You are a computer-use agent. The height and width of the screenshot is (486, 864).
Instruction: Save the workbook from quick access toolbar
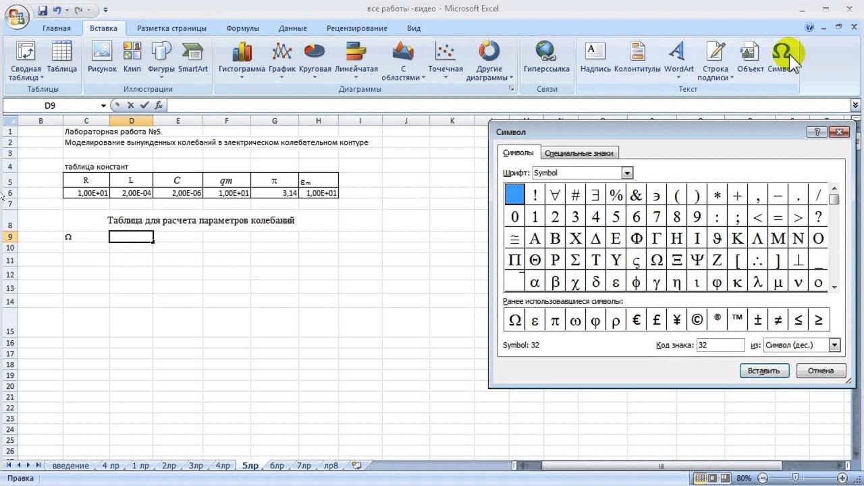pyautogui.click(x=43, y=10)
